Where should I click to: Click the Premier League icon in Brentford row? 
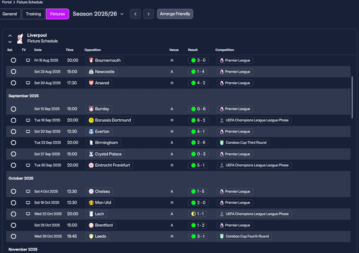(x=222, y=225)
